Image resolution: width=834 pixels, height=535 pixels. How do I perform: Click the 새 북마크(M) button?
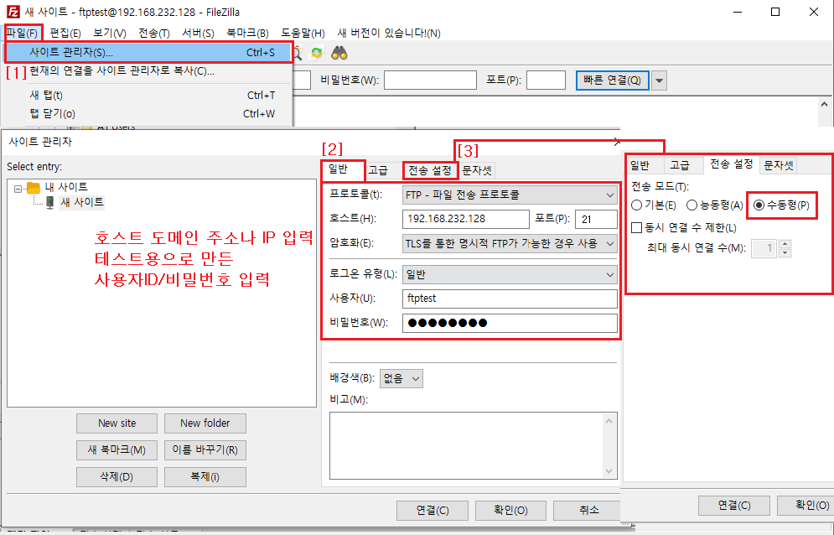117,449
